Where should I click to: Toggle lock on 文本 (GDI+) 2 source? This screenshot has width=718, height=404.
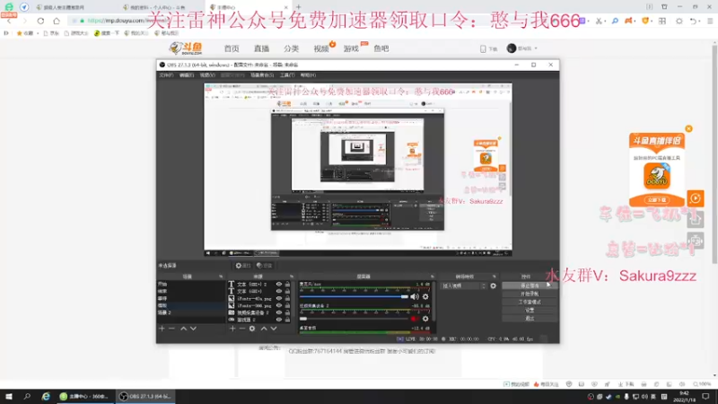[x=287, y=285]
